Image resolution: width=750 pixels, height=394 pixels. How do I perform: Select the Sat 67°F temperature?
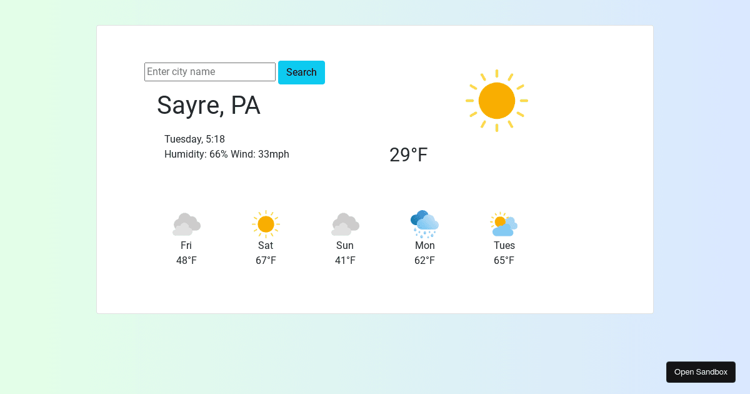click(266, 260)
